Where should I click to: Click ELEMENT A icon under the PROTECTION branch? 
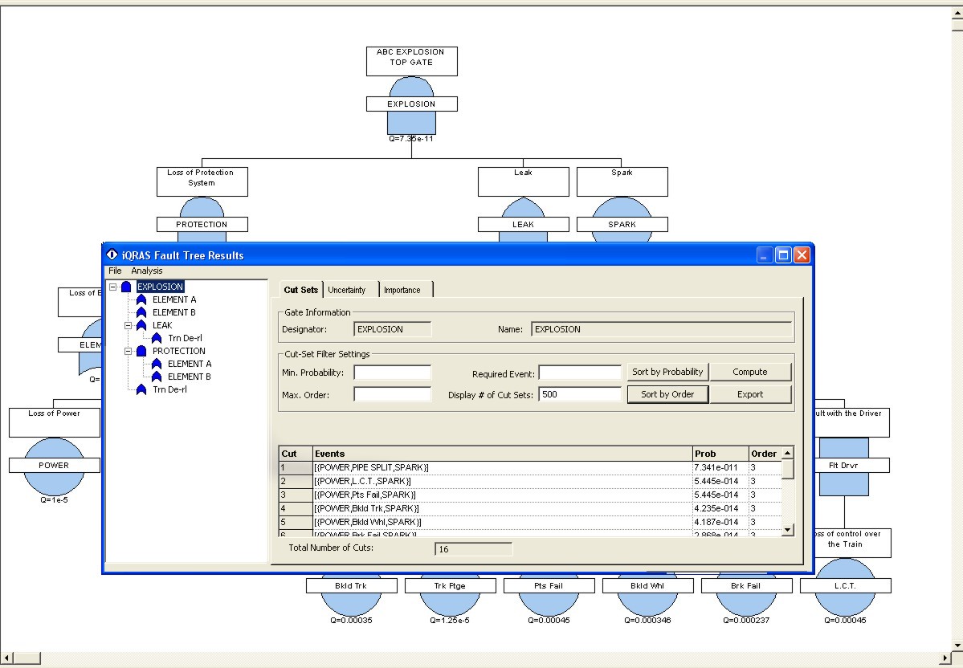157,364
